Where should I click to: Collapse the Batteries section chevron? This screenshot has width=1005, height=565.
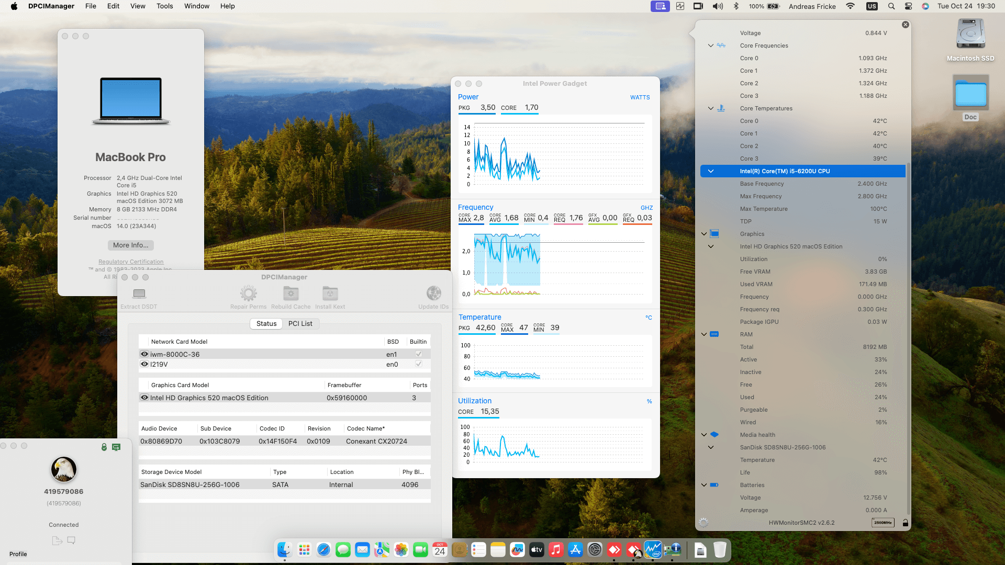pos(704,485)
